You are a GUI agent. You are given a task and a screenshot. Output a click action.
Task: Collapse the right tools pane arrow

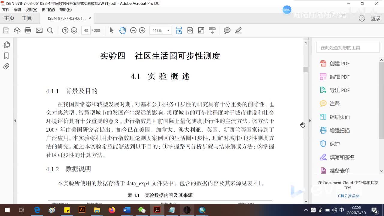click(x=310, y=121)
